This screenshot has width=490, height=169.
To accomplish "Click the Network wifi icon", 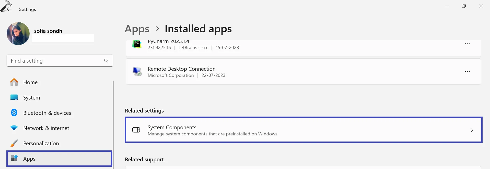I will (14, 128).
